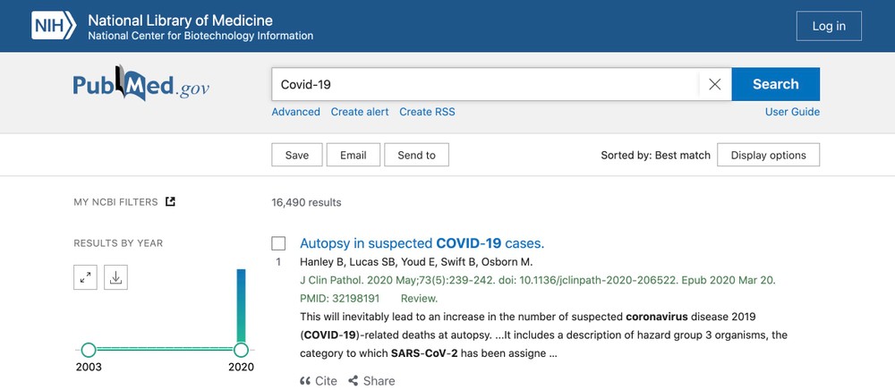Download the results by year data
Screen dimensions: 895x390
click(x=115, y=277)
